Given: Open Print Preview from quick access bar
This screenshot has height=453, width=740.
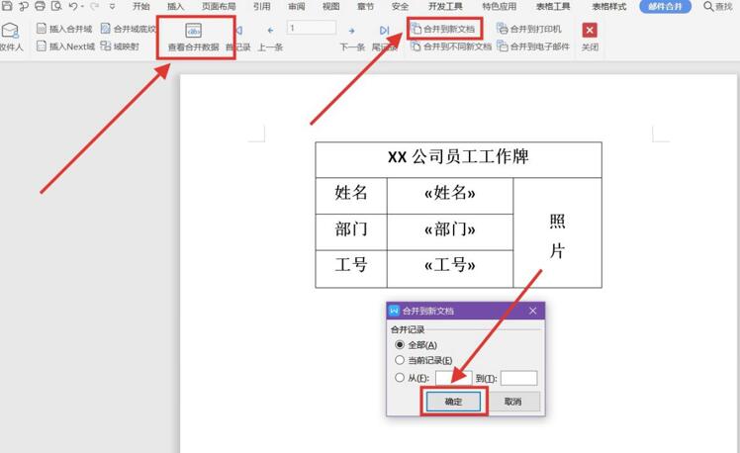Looking at the screenshot, I should click(x=56, y=6).
